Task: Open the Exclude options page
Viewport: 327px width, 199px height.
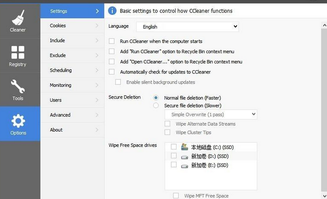Action: pos(72,55)
